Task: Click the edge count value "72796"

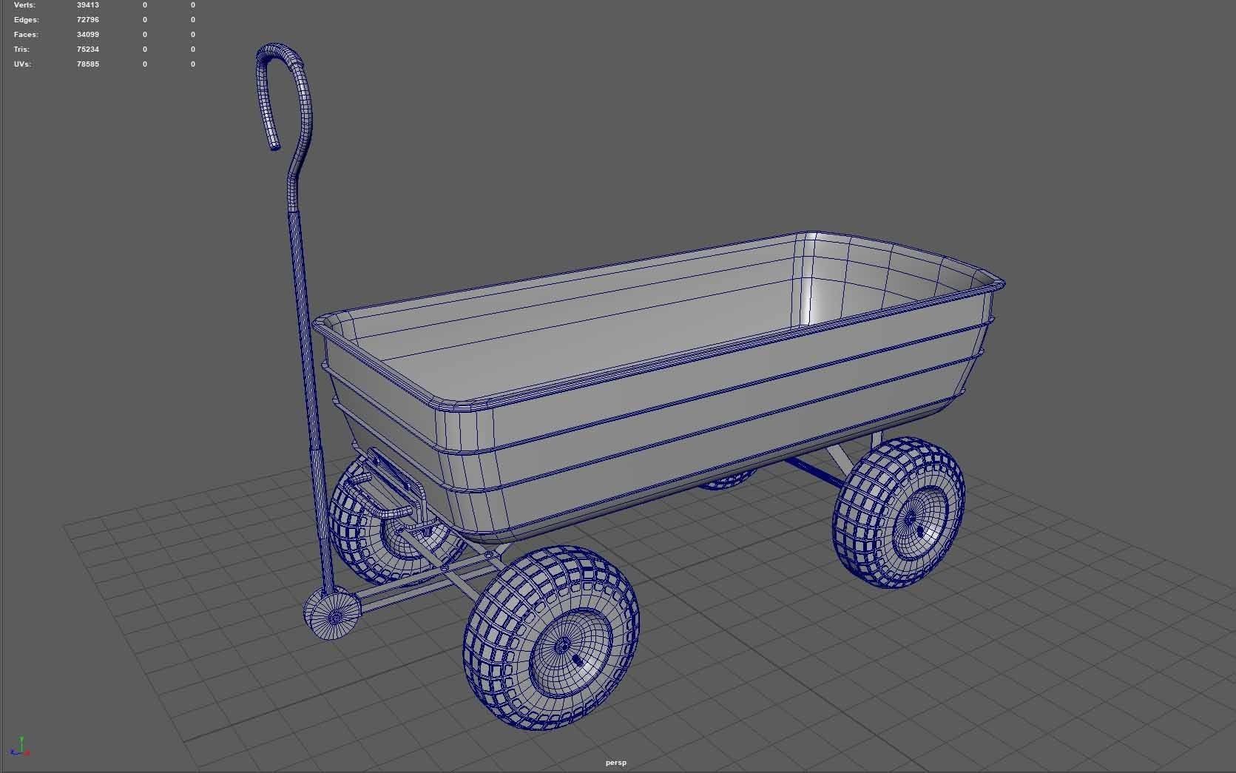Action: (x=87, y=20)
